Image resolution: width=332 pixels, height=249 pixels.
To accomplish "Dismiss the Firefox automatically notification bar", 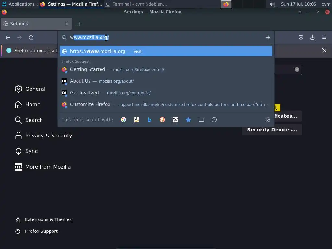I will tap(324, 50).
